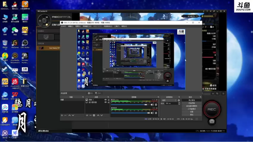This screenshot has height=142, width=253.
Task: Pop out the Controls dock via header icon
Action: 201,97
